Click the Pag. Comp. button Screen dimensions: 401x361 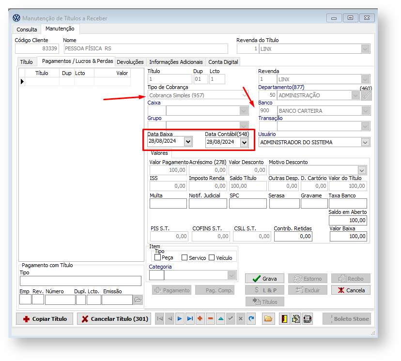click(x=215, y=290)
